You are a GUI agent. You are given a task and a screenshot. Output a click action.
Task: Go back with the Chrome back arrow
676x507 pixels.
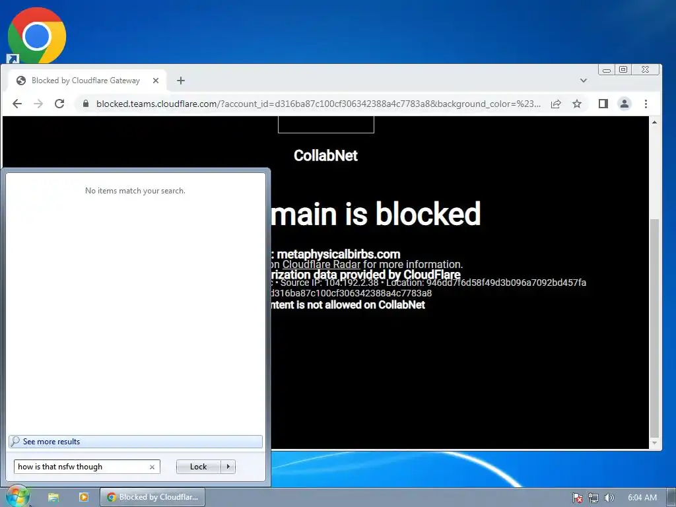point(17,104)
